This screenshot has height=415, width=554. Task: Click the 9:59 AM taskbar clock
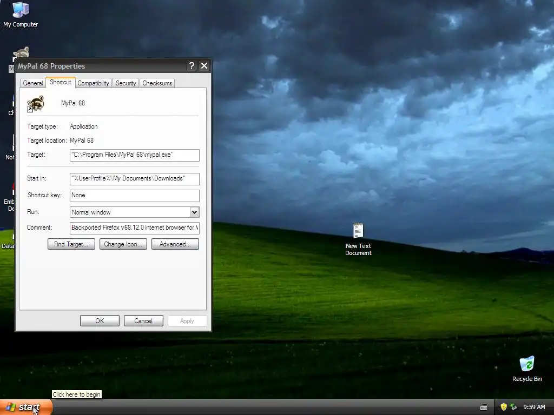tap(534, 407)
